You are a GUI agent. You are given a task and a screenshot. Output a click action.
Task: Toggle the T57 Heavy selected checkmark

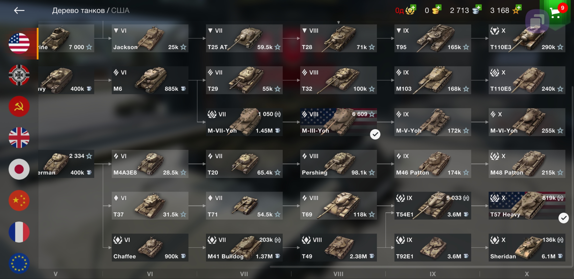pos(564,218)
